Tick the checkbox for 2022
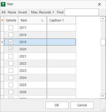This screenshot has width=106, height=112. (x=11, y=63)
